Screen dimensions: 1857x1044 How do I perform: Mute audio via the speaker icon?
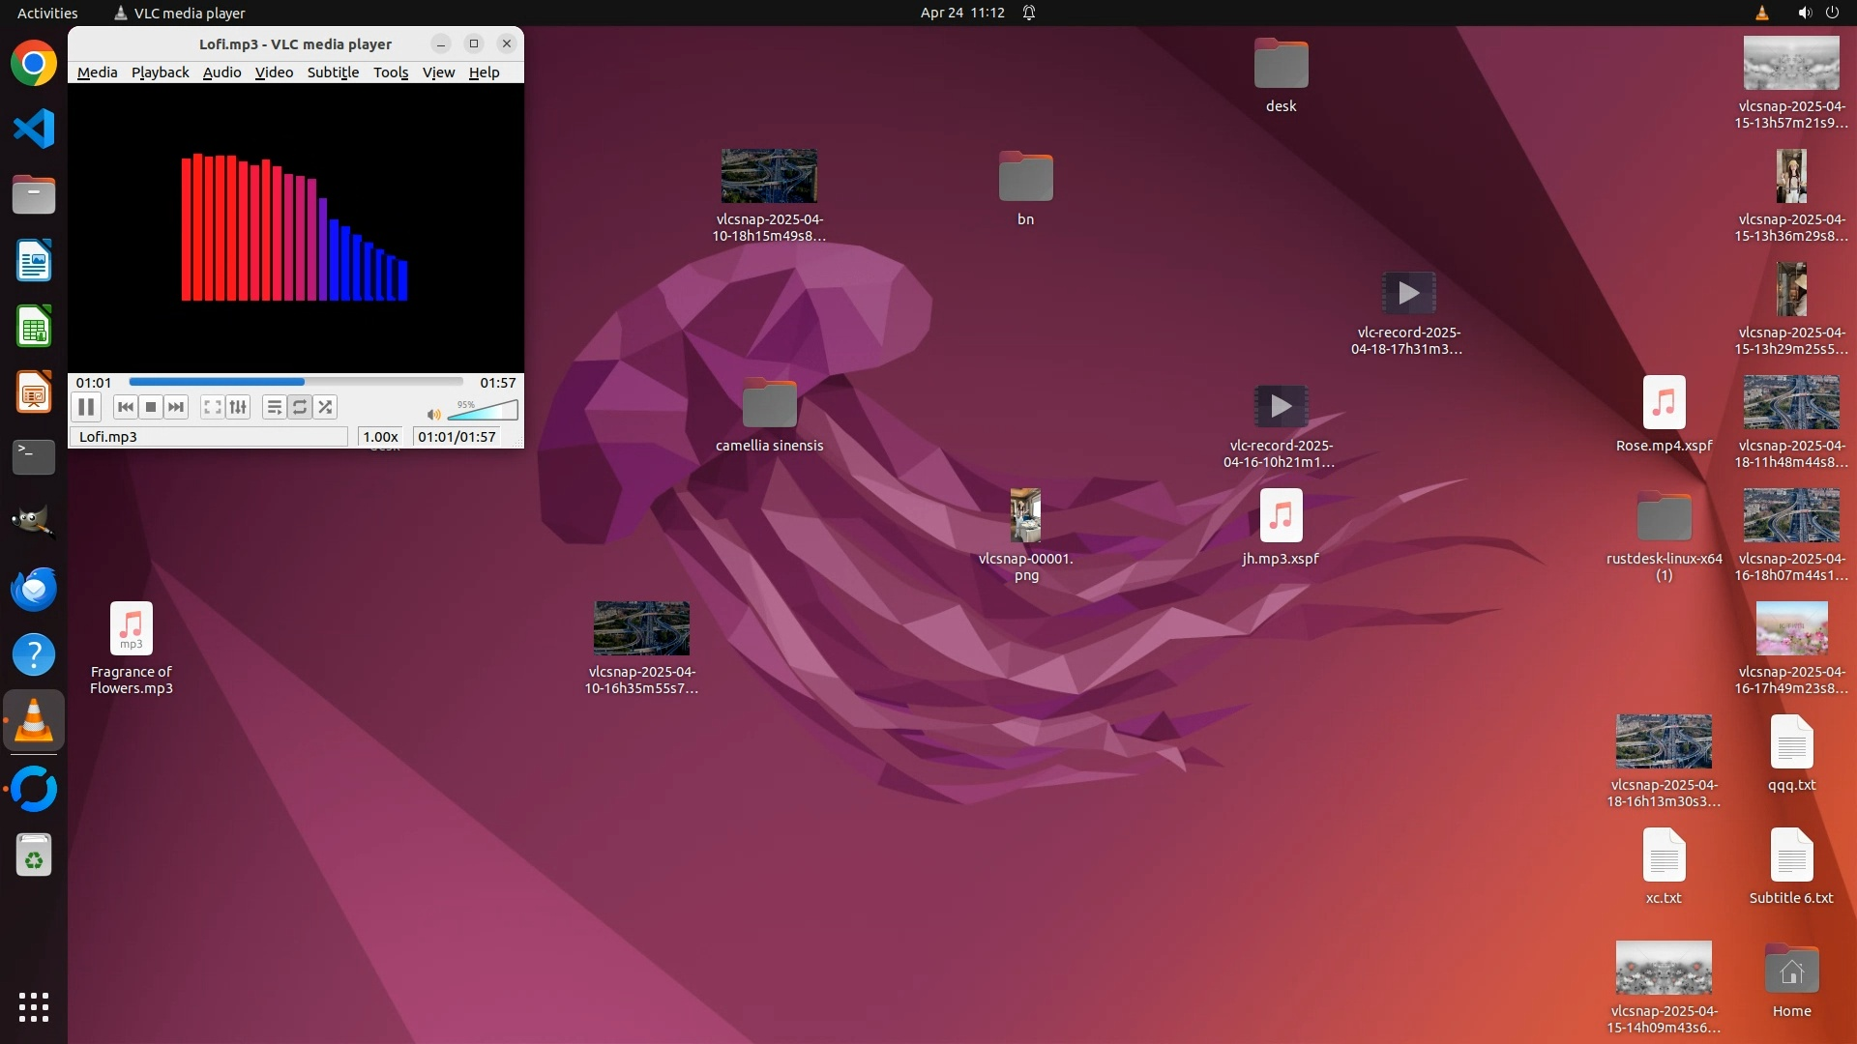click(433, 415)
